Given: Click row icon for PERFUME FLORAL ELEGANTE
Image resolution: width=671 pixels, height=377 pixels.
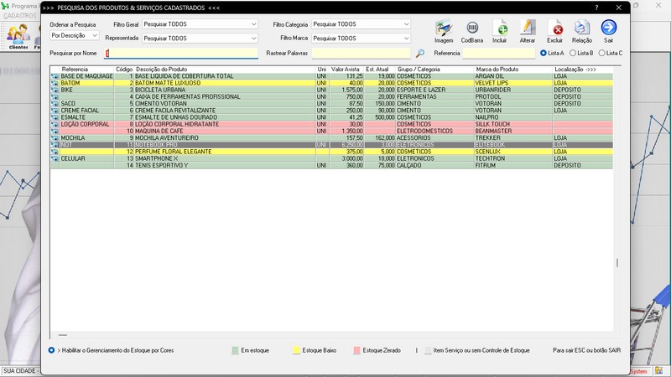Looking at the screenshot, I should [55, 152].
